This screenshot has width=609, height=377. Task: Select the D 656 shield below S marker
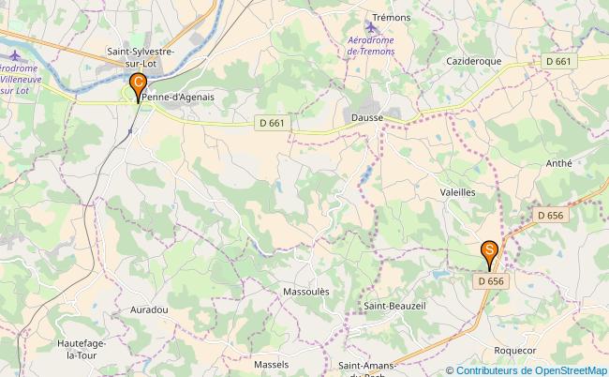click(x=491, y=281)
